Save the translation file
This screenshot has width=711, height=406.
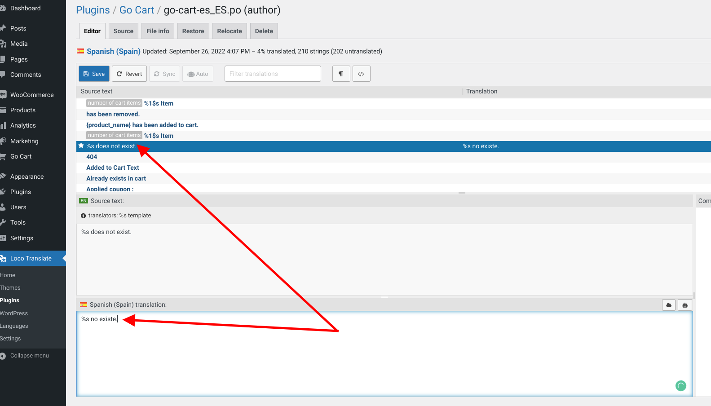click(x=94, y=74)
